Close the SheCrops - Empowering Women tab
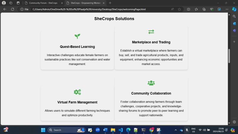The height and width of the screenshot is (134, 238). pos(104,3)
